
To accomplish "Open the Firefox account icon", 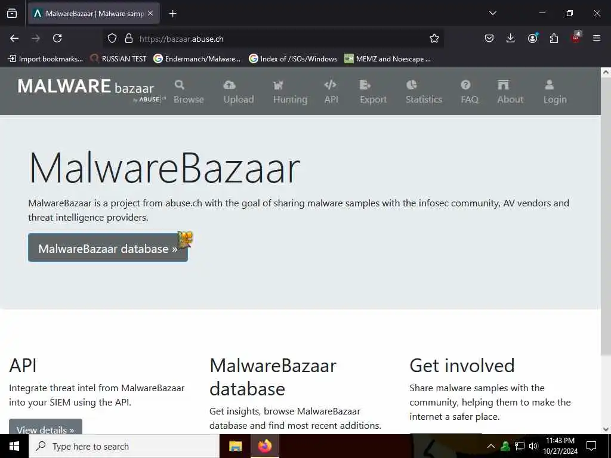I will pos(532,38).
